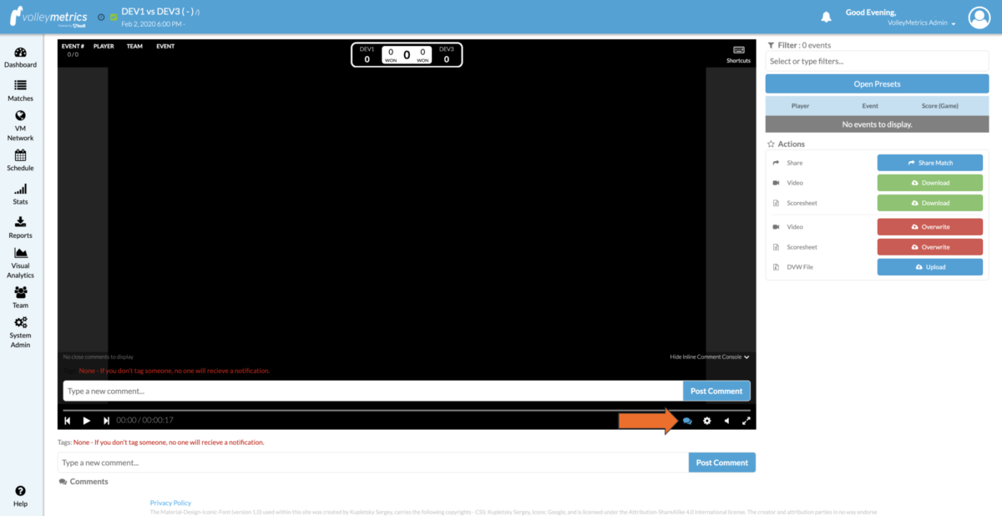Sort events by Player column

click(800, 106)
